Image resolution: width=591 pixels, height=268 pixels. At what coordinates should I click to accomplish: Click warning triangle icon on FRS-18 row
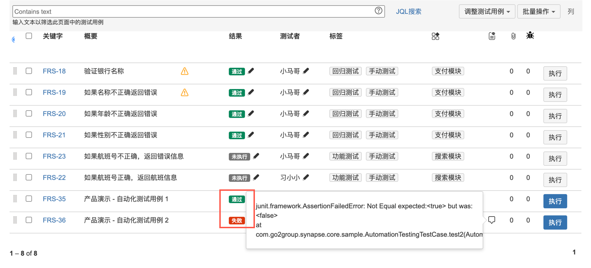click(x=185, y=71)
